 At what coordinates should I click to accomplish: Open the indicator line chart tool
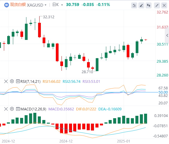(134, 5)
